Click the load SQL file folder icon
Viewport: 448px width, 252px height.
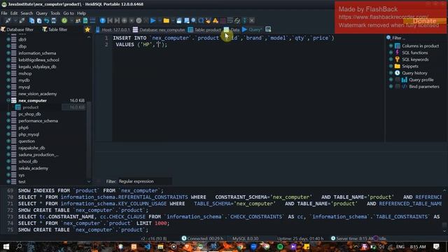coord(167,20)
